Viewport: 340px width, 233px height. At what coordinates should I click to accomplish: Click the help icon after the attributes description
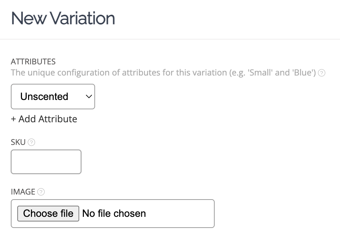[322, 73]
